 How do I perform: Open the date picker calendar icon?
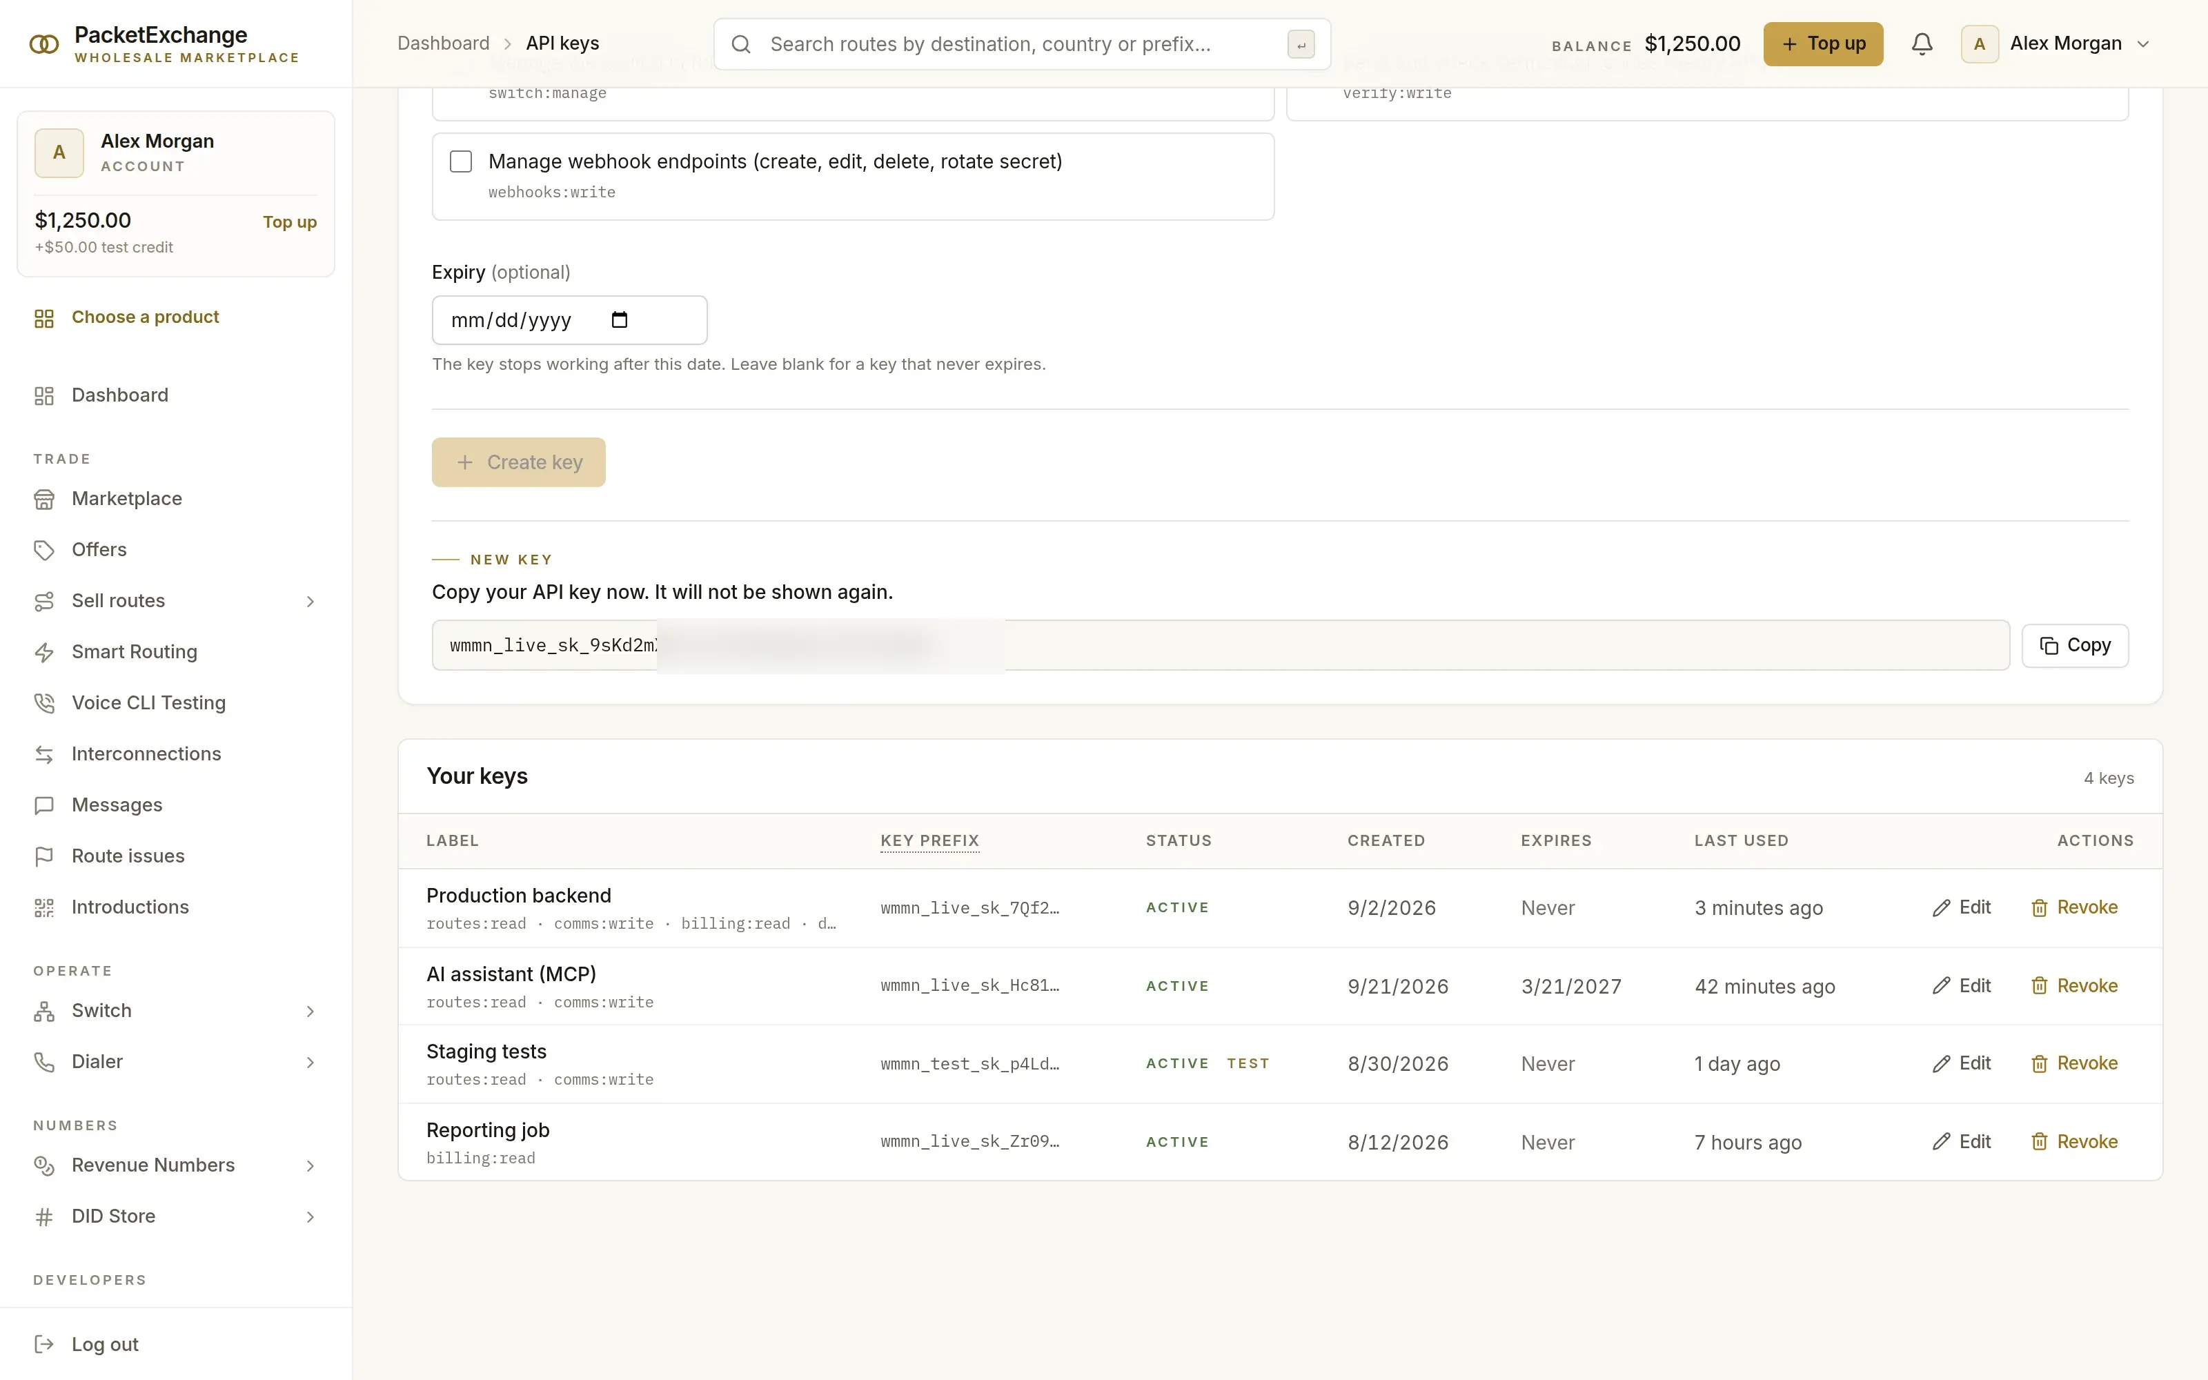[620, 319]
